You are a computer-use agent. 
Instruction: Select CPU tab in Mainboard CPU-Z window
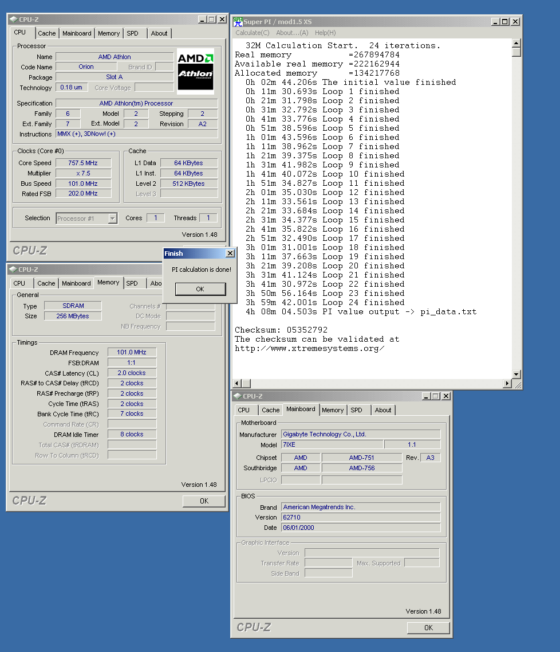tap(244, 410)
